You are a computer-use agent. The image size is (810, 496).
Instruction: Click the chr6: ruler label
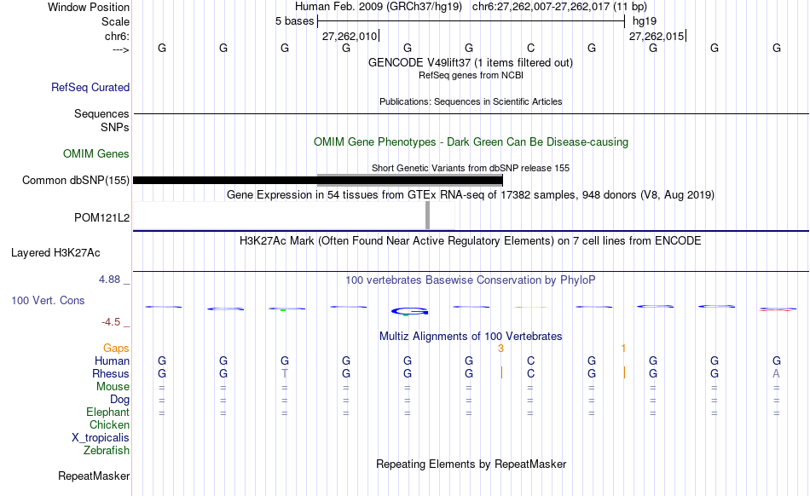pos(117,36)
